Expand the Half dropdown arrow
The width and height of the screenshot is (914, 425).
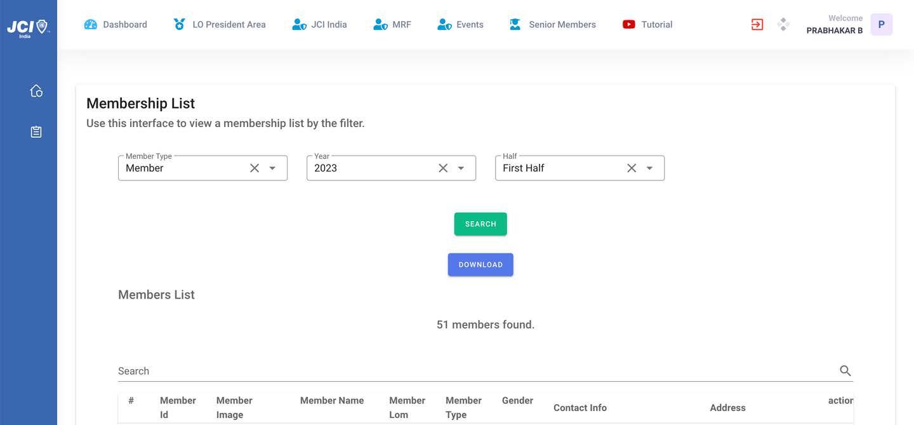(649, 168)
